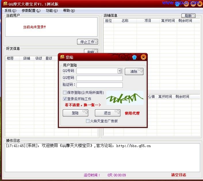
Task: Expand the QQ号码 dropdown arrow
Action: [x=120, y=71]
